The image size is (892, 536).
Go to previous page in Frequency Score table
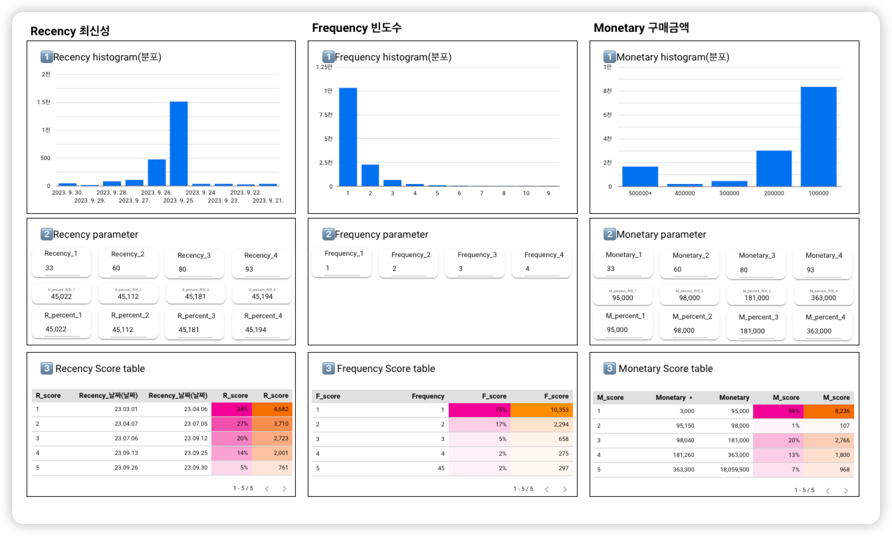(x=547, y=490)
